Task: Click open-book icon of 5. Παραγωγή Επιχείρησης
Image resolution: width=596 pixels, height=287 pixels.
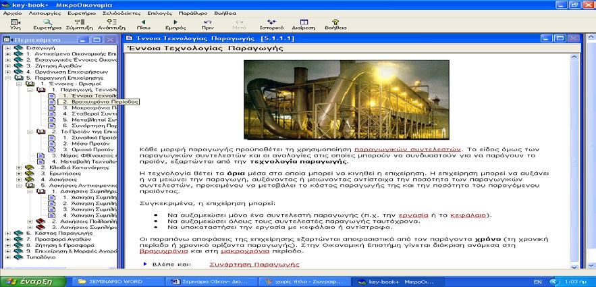Action: click(x=18, y=78)
